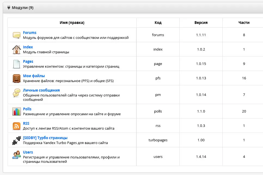Image resolution: width=263 pixels, height=175 pixels.
Task: Click the Users module people icon
Action: pyautogui.click(x=16, y=155)
